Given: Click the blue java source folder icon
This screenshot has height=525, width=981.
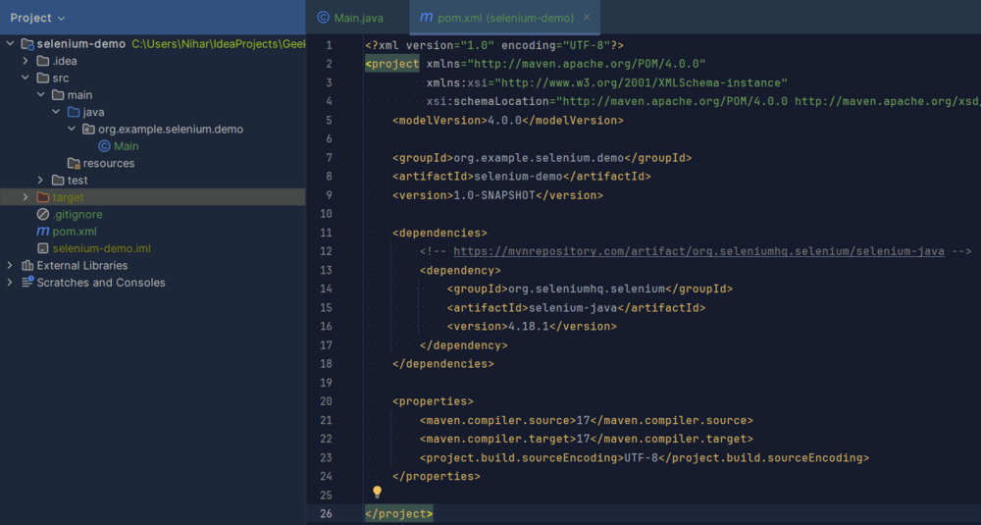Looking at the screenshot, I should click(x=74, y=112).
